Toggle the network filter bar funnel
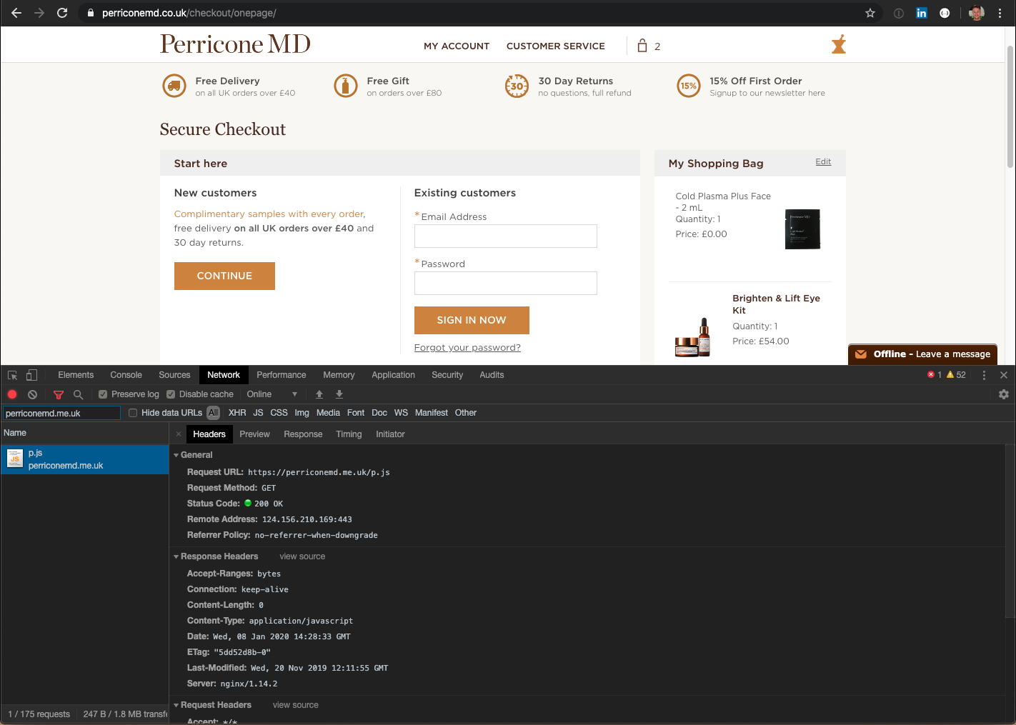 click(x=59, y=394)
